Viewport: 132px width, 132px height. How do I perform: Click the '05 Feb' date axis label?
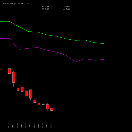[13, 125]
